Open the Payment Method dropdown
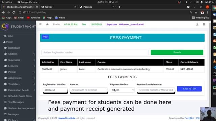The height and width of the screenshot is (121, 216). point(122,90)
